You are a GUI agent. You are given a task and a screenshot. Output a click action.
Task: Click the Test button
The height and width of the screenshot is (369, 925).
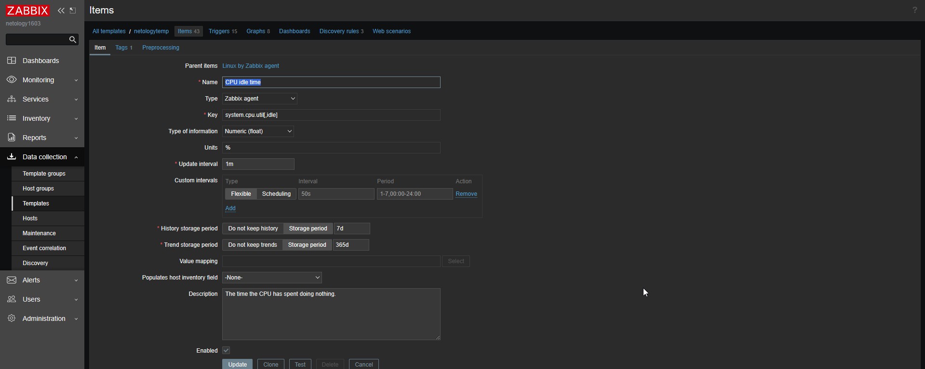tap(300, 364)
